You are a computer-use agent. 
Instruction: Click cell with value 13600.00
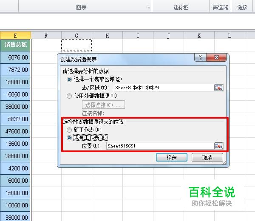15,144
